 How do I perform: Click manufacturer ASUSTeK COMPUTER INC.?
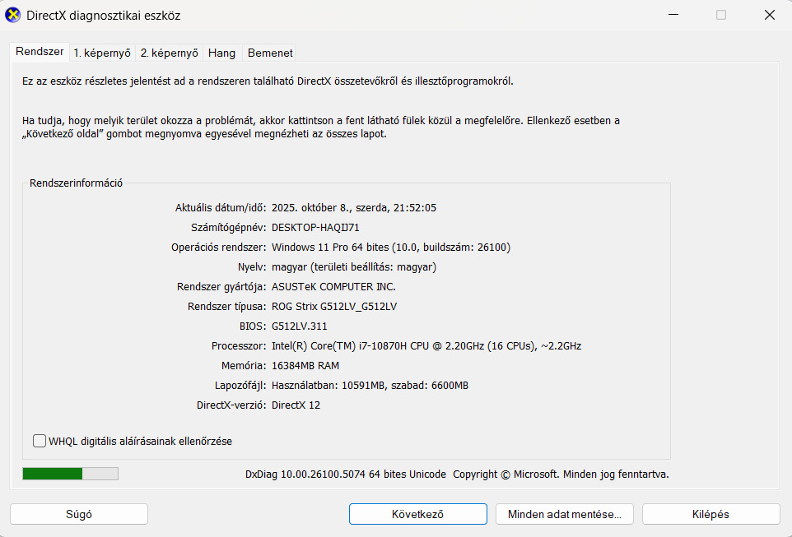click(x=334, y=287)
